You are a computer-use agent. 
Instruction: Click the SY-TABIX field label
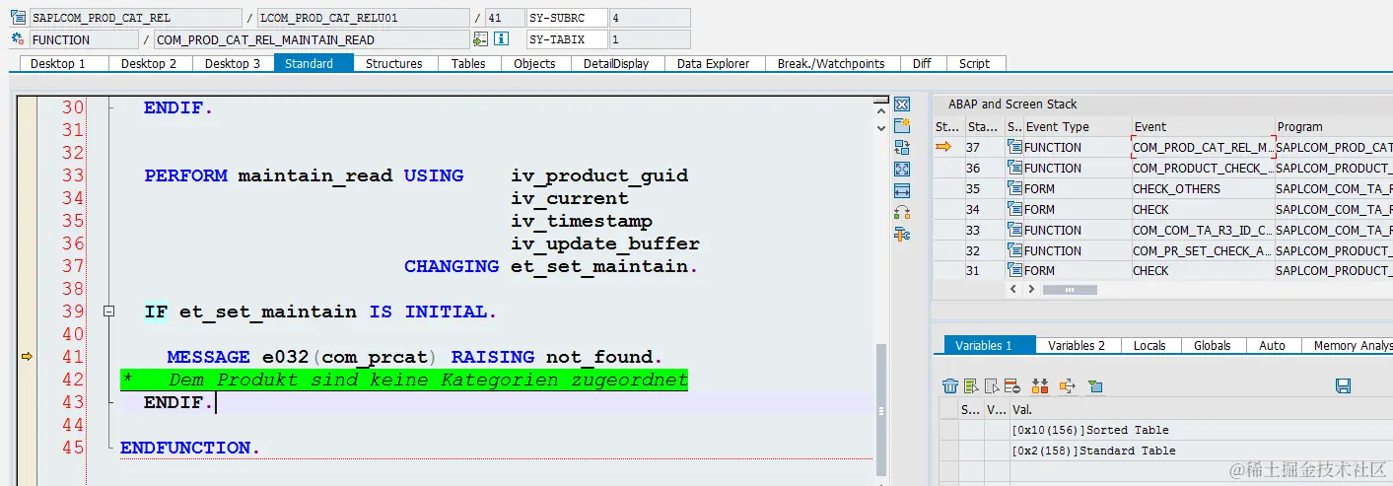point(565,39)
